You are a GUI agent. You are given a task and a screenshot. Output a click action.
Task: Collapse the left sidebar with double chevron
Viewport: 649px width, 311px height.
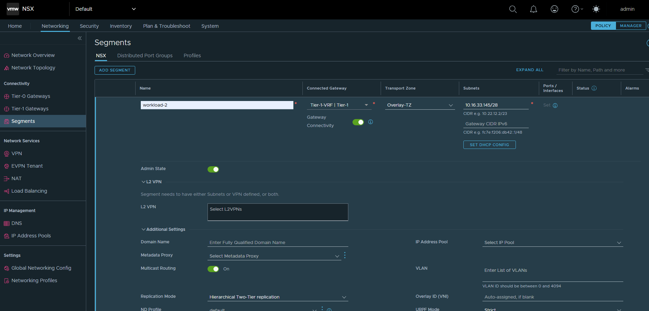coord(80,38)
